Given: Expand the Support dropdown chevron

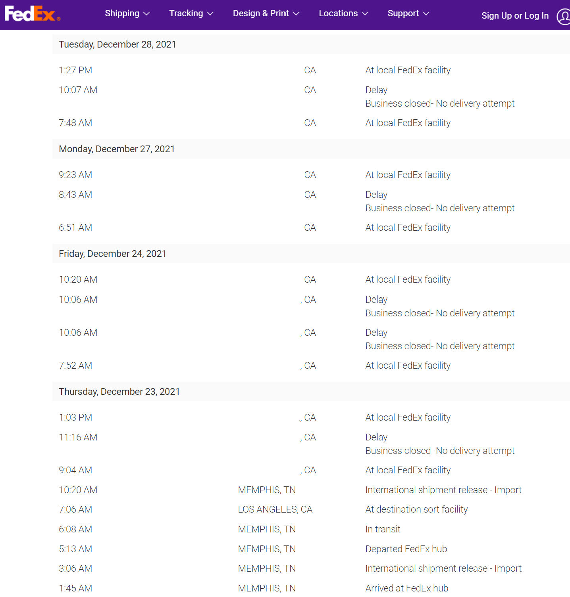Looking at the screenshot, I should (x=426, y=14).
